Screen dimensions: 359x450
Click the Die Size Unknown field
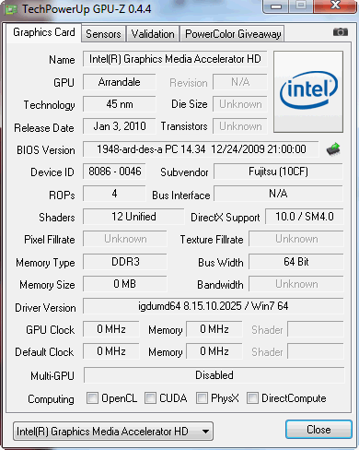240,104
